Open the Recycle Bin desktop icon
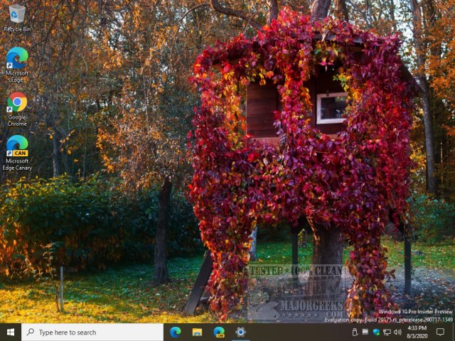This screenshot has width=455, height=341. (x=17, y=18)
